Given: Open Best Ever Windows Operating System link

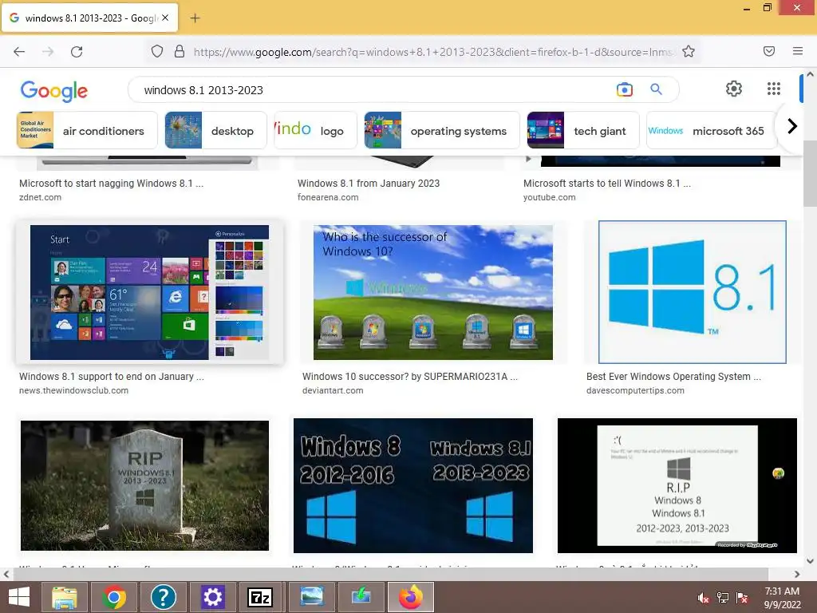Looking at the screenshot, I should click(673, 377).
